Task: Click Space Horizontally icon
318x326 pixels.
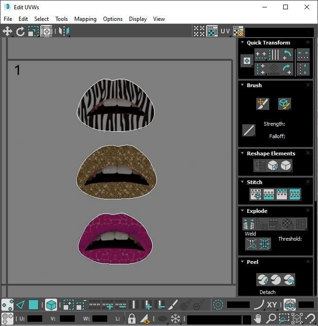Action: pyautogui.click(x=303, y=55)
